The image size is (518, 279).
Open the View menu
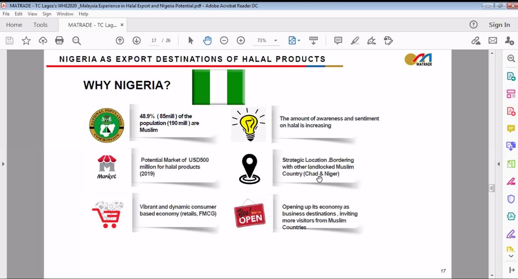(x=32, y=14)
